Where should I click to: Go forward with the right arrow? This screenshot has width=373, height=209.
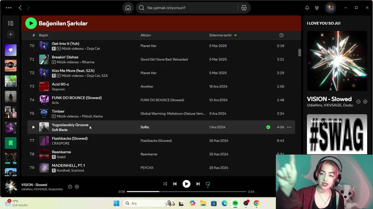coord(28,8)
